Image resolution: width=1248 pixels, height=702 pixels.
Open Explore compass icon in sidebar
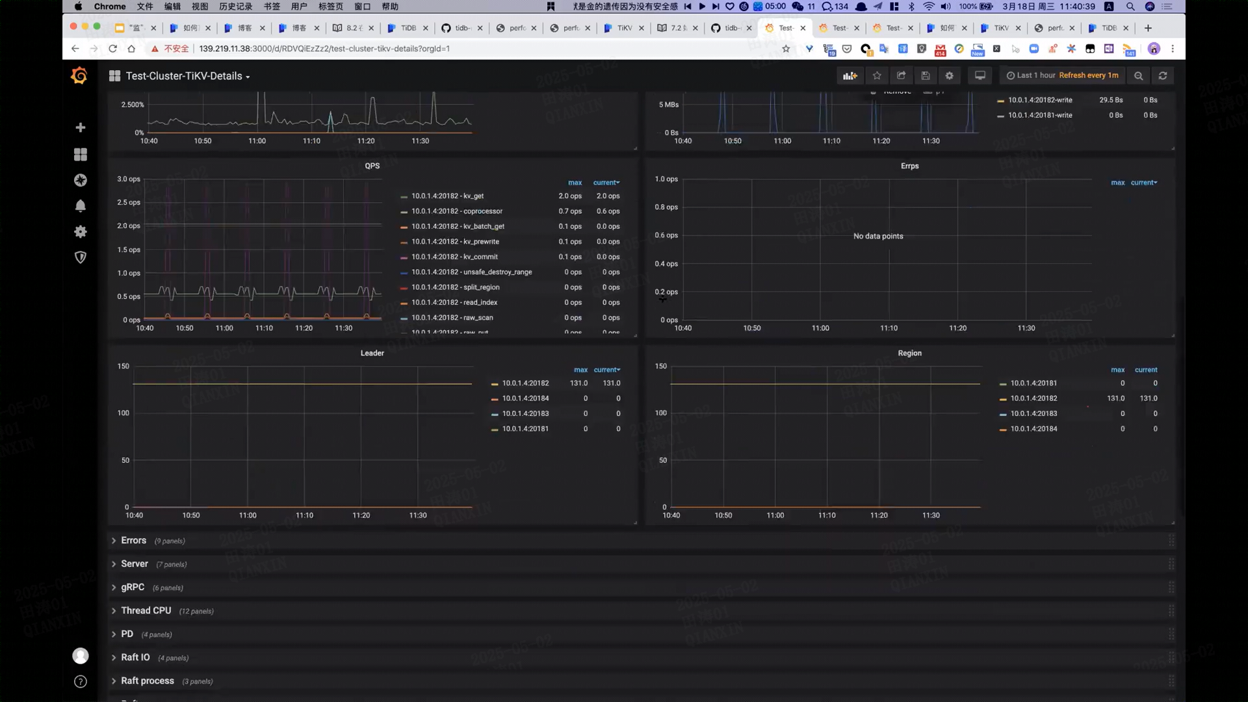(x=81, y=180)
